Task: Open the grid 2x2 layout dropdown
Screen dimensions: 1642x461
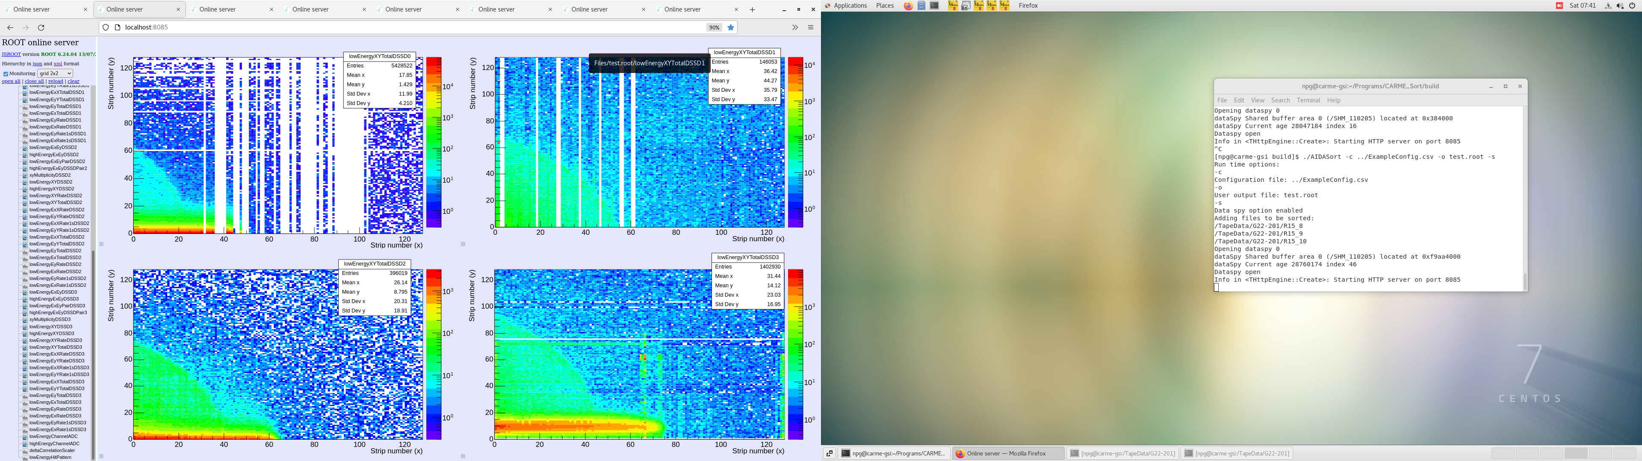Action: (55, 73)
